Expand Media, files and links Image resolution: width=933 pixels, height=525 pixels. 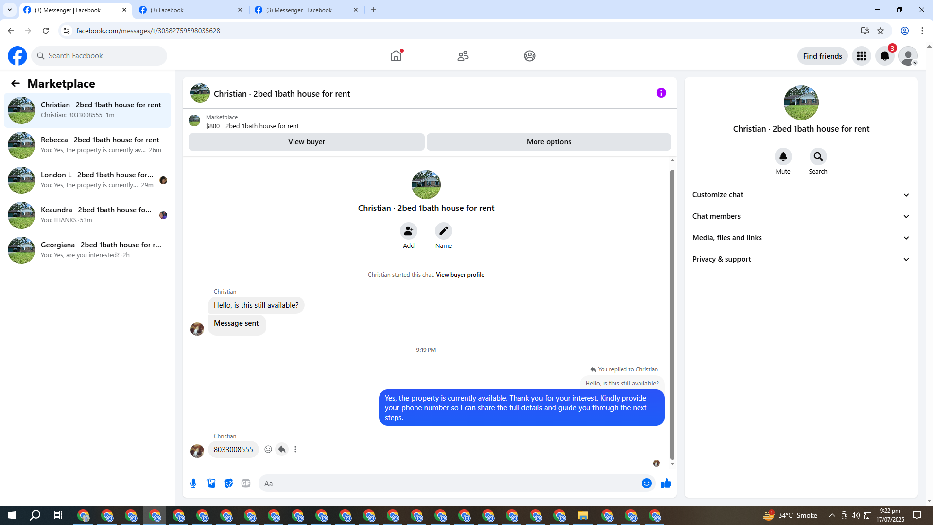click(801, 238)
